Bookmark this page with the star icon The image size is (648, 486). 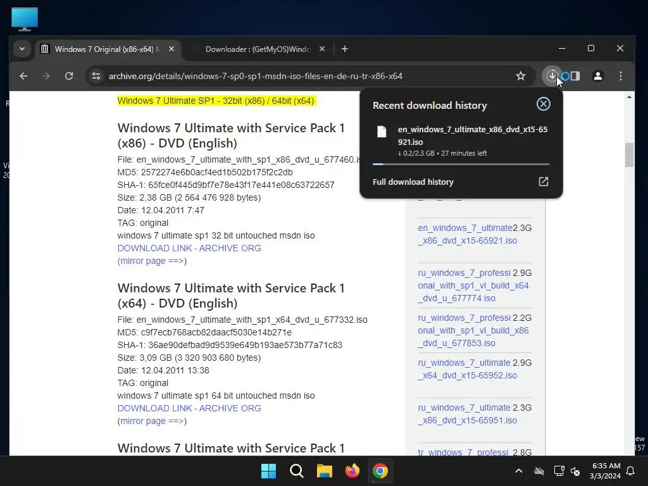click(521, 76)
